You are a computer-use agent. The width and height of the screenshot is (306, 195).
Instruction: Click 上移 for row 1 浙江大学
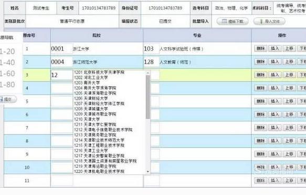(x=289, y=48)
